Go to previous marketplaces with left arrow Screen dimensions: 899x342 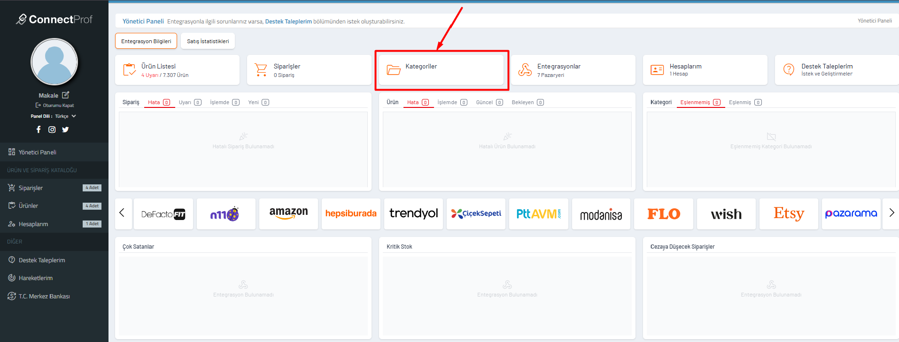pos(123,213)
